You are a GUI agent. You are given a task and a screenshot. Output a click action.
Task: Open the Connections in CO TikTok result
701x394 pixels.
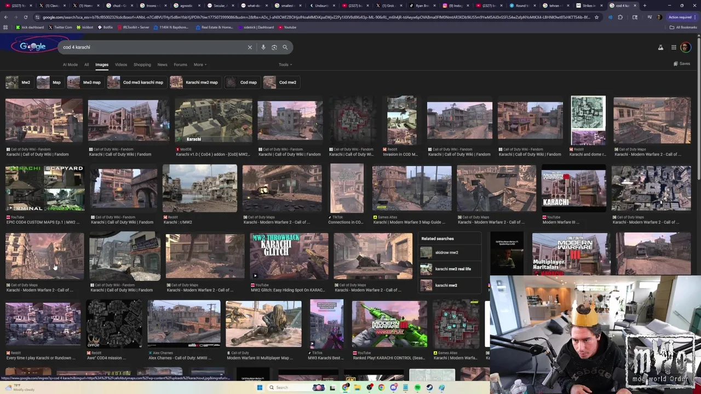[347, 188]
